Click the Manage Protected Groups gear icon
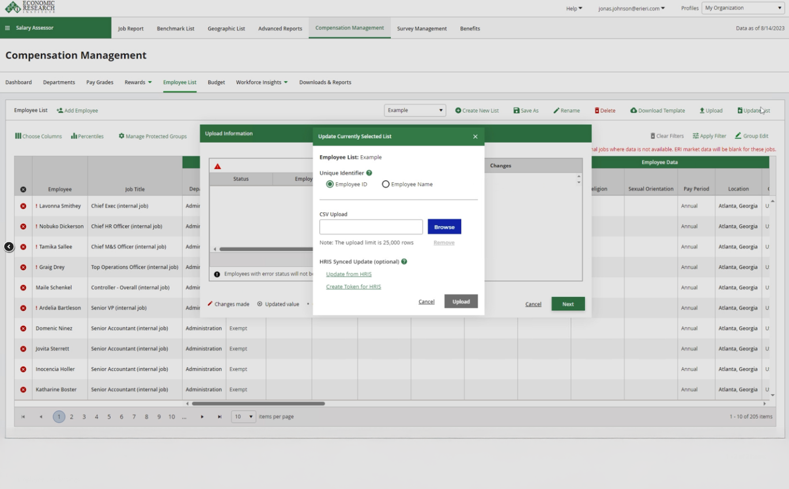789x489 pixels. tap(122, 136)
